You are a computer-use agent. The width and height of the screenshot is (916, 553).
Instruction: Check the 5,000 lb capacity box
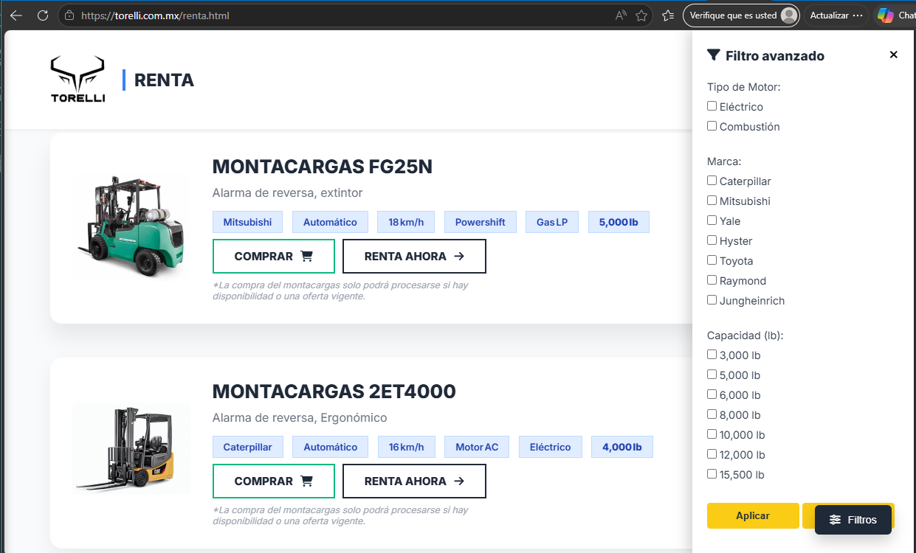[x=712, y=375]
